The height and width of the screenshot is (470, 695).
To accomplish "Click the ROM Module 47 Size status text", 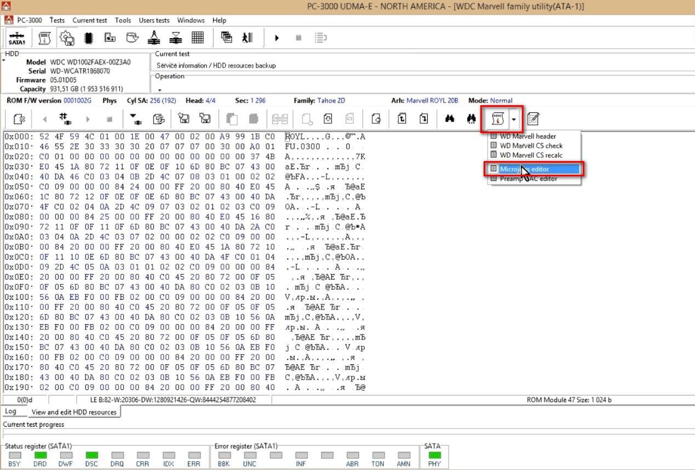I will coord(569,400).
